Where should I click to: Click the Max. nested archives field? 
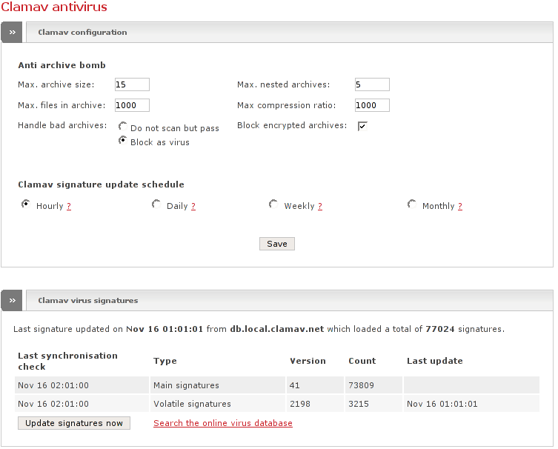tap(372, 84)
